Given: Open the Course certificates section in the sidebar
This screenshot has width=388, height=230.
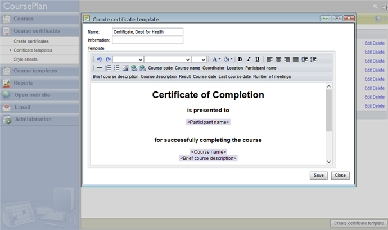Looking at the screenshot, I should [39, 31].
